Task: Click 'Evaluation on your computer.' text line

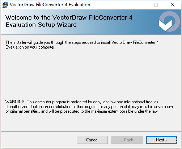Action: click(30, 47)
